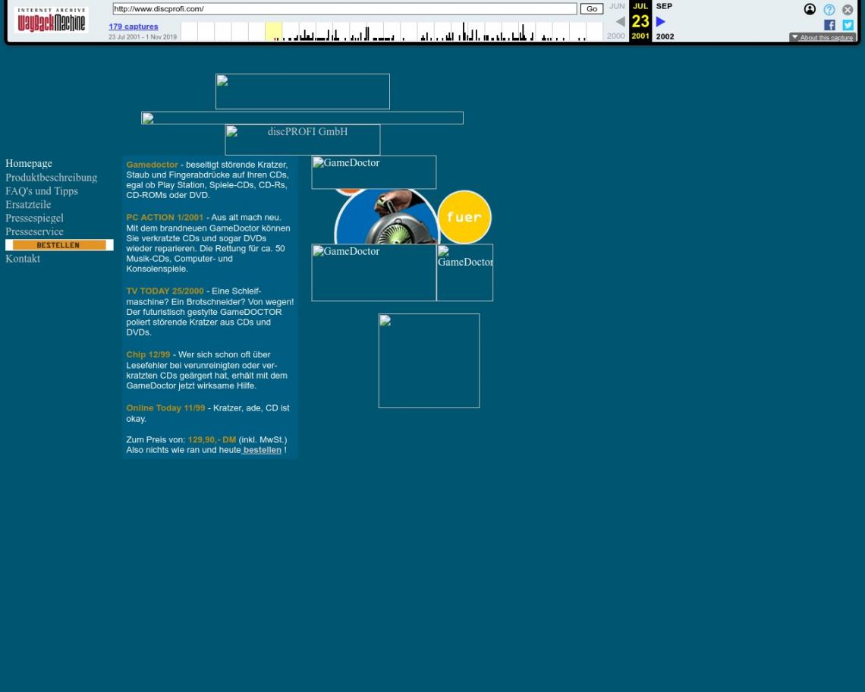Click the broken banner image placeholder below the toolbar

302,92
